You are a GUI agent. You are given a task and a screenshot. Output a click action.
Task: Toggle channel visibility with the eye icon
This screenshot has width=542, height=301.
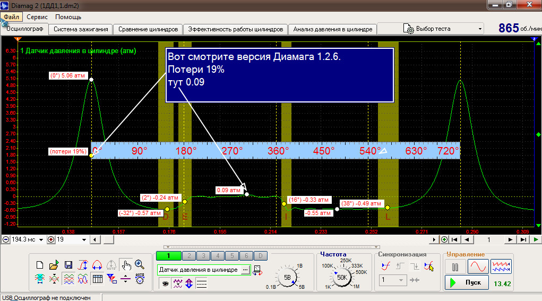pos(166,283)
